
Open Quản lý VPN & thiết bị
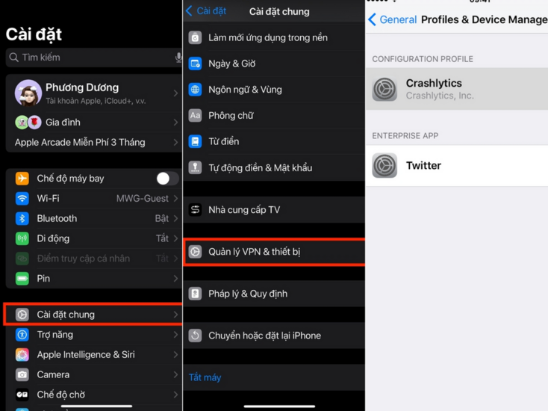tap(254, 252)
